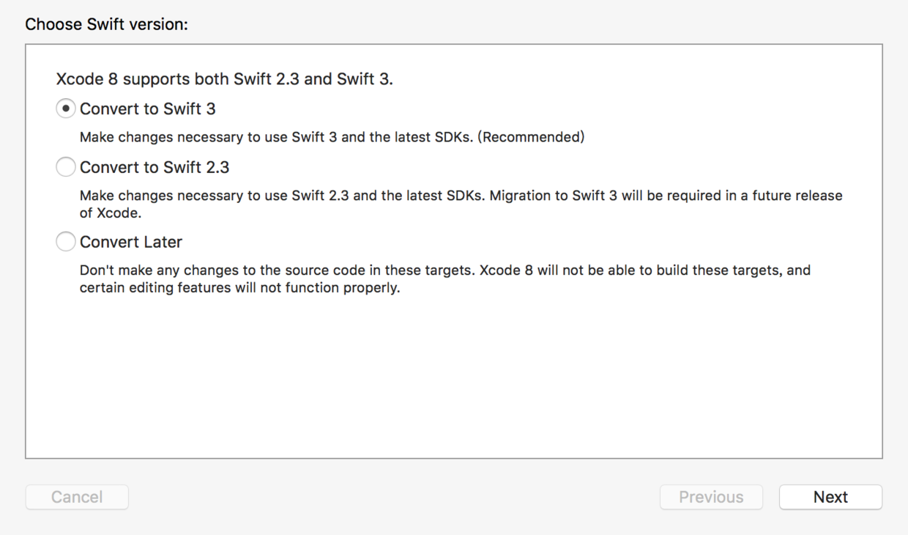Image resolution: width=908 pixels, height=535 pixels.
Task: Click the Next button
Action: coord(830,497)
